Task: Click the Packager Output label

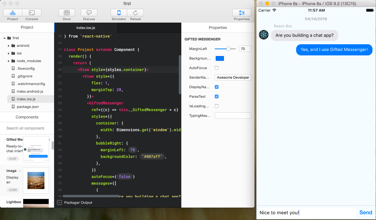Action: pos(78,203)
